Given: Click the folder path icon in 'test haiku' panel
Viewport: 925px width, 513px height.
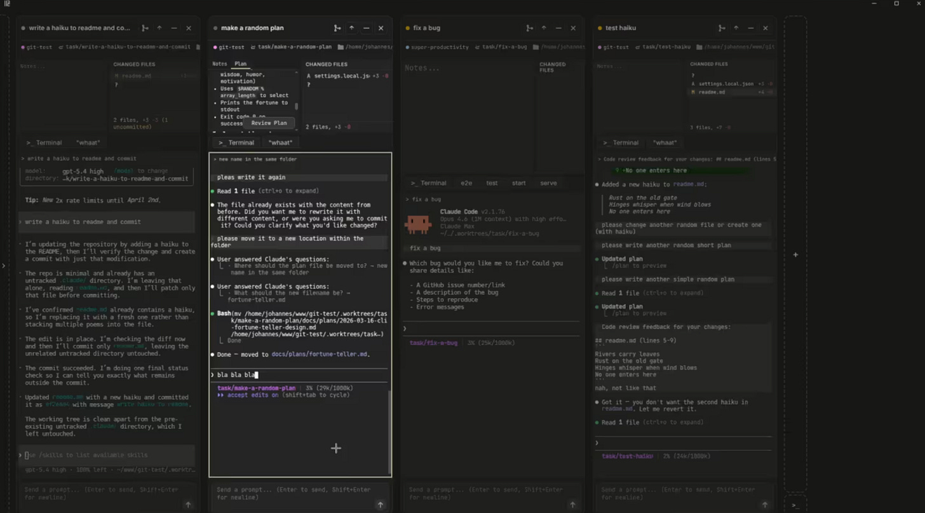Looking at the screenshot, I should coord(699,47).
